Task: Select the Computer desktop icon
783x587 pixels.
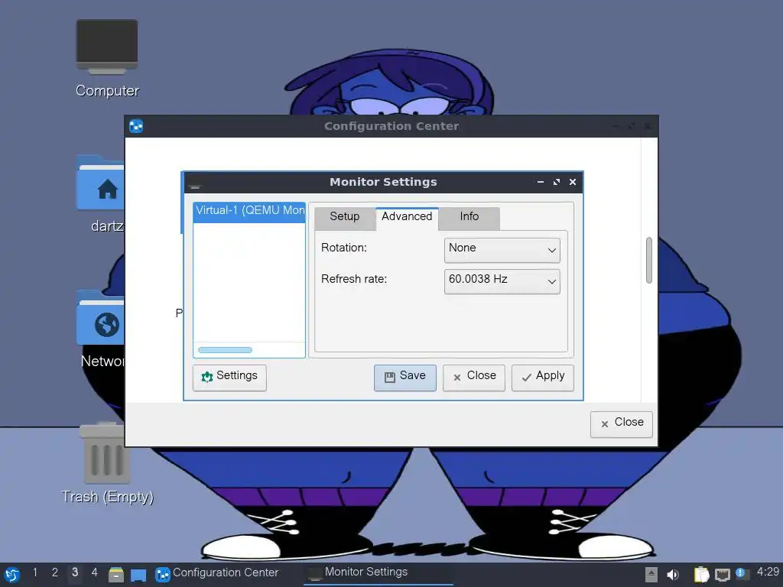Action: pyautogui.click(x=107, y=58)
